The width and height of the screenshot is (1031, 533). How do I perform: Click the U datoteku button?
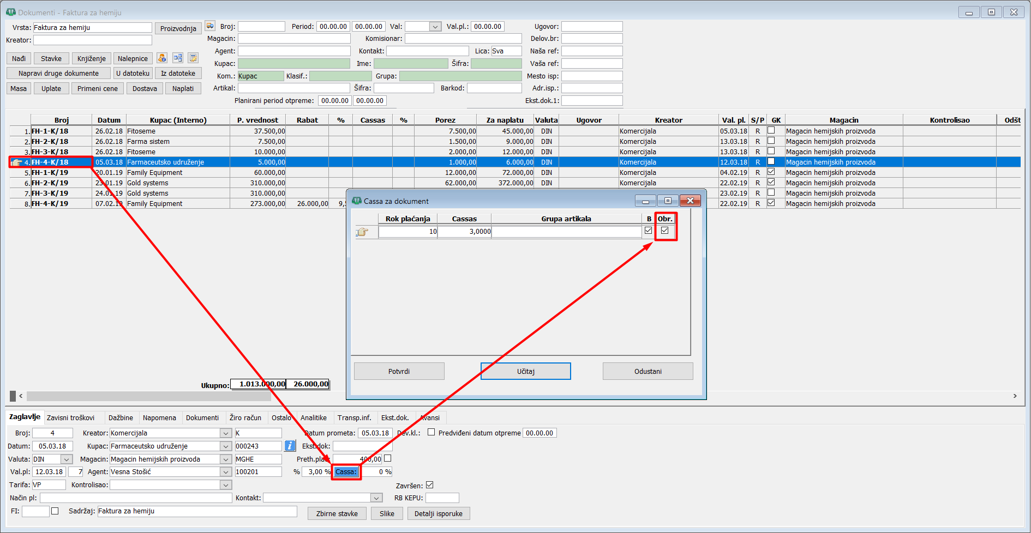(133, 73)
